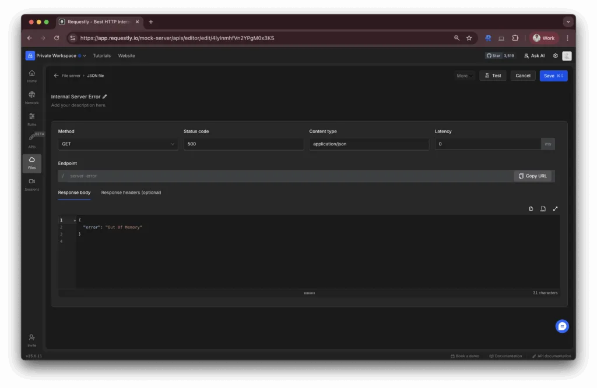Open the Rules section in sidebar
The image size is (597, 388).
point(32,119)
